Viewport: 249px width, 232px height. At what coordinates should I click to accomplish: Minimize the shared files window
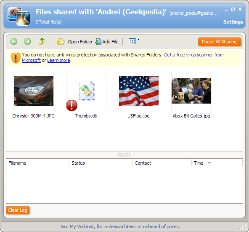(226, 10)
